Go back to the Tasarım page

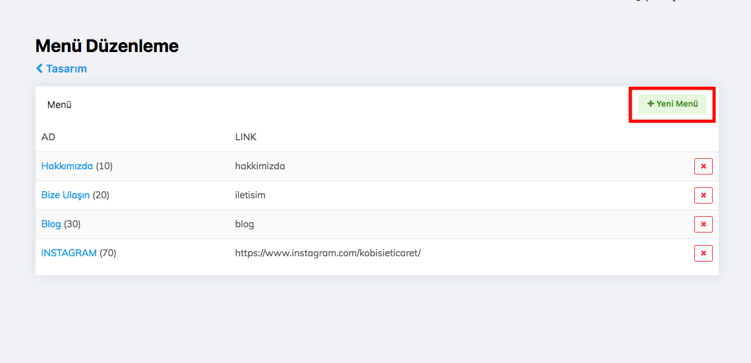click(66, 69)
